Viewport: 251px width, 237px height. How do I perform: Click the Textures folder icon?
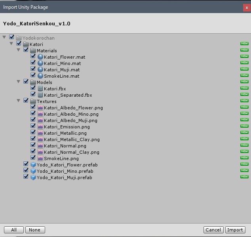(33, 101)
